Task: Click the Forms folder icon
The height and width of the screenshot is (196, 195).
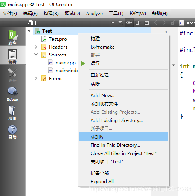Action: pyautogui.click(x=44, y=78)
